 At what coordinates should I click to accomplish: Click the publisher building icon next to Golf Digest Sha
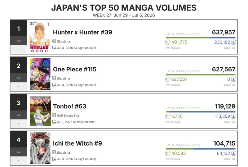coord(54,115)
